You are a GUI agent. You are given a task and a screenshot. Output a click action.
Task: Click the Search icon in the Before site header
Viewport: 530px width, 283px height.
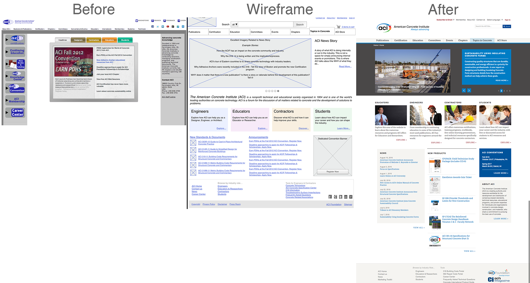coord(152,20)
